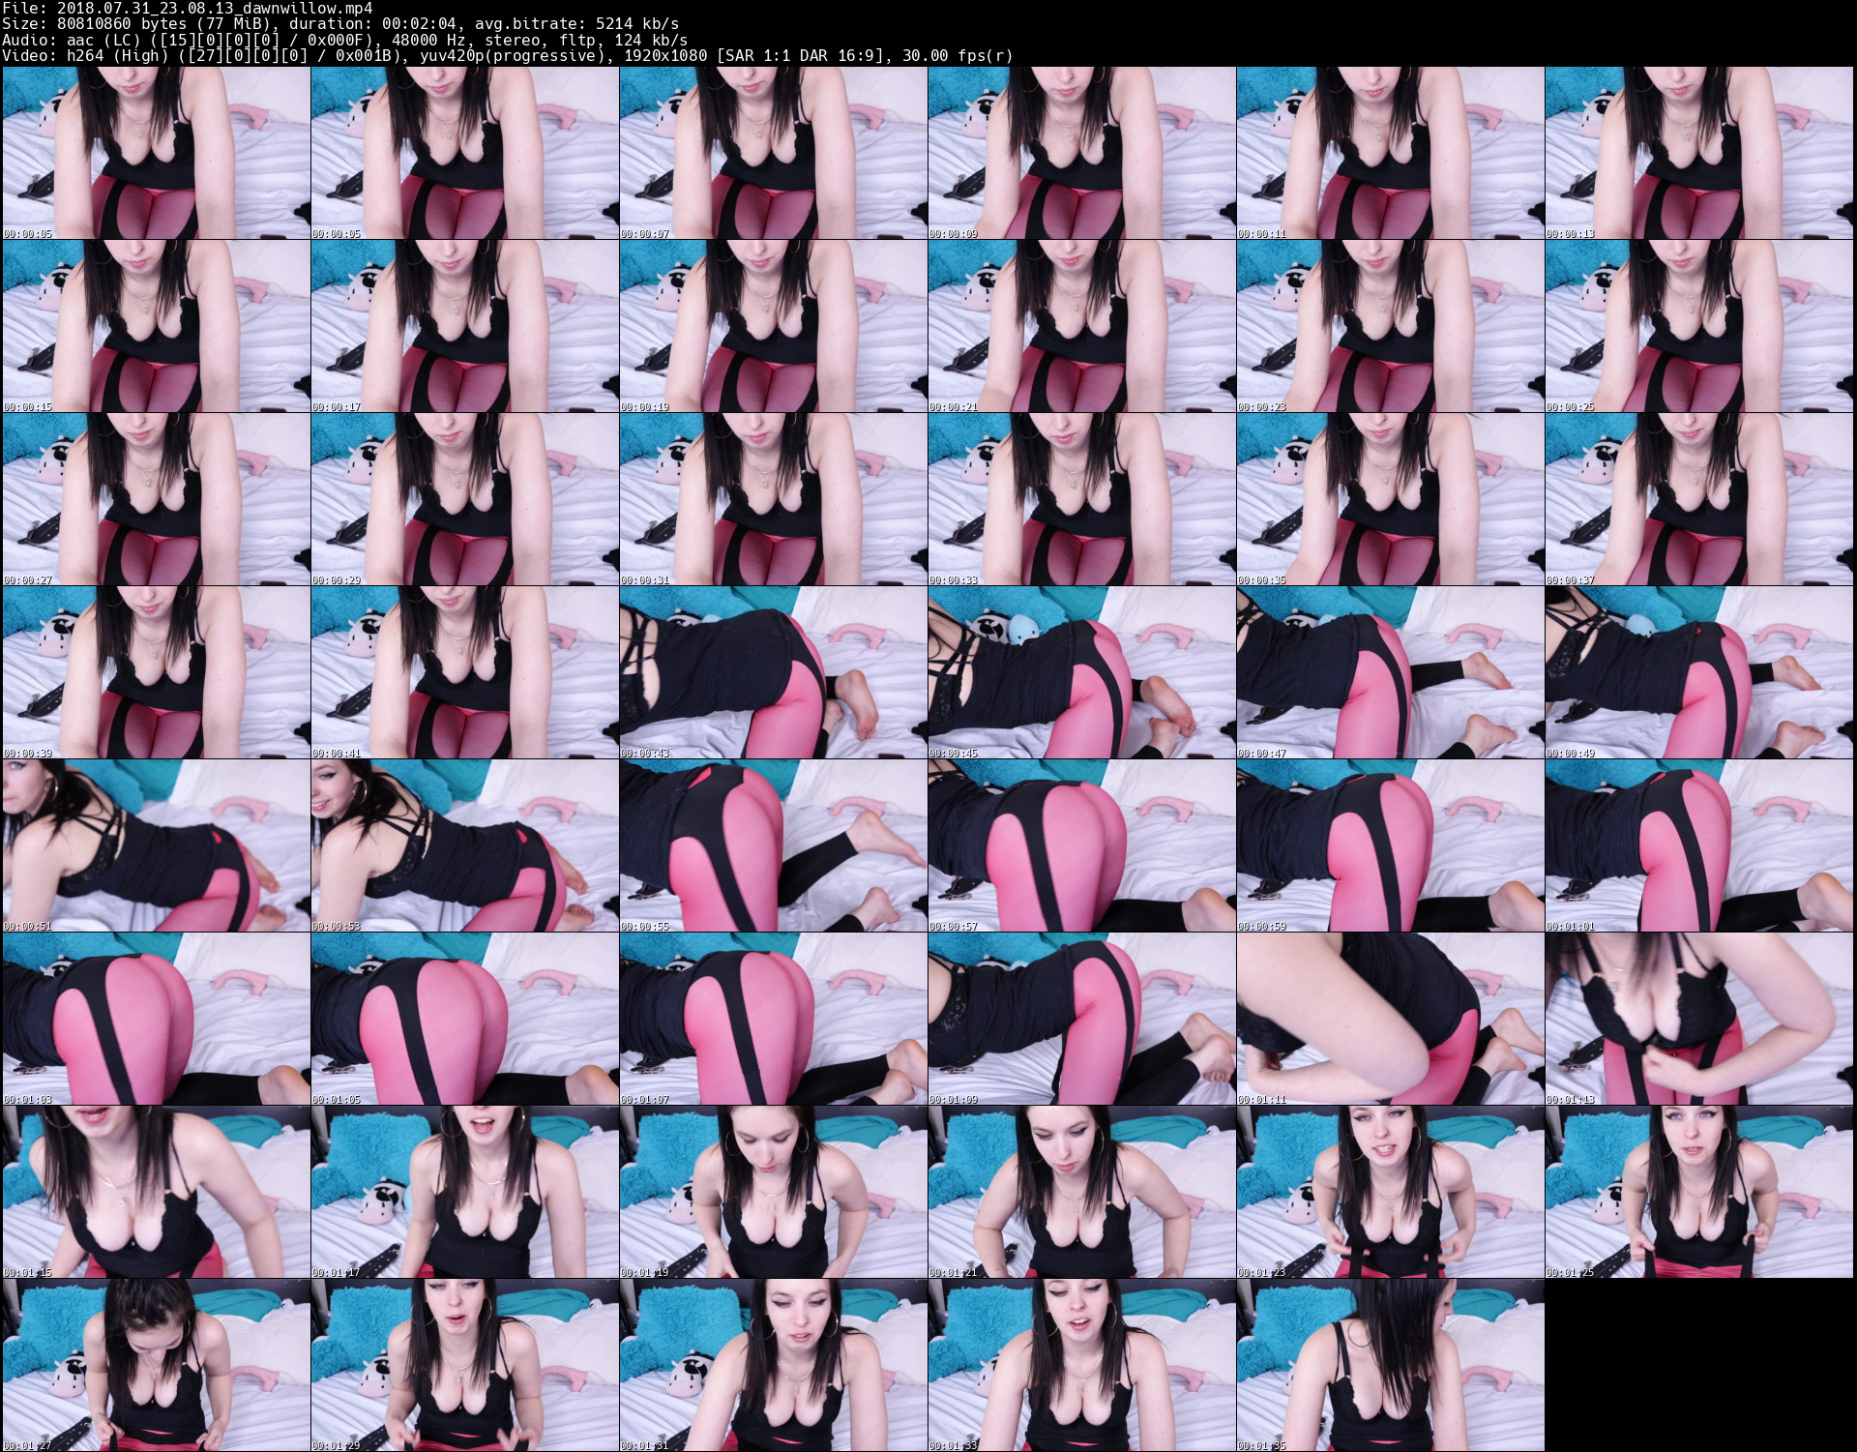Choose the thumbnail stamped 00:01:15
Viewport: 1857px width, 1452px height.
tap(156, 1192)
